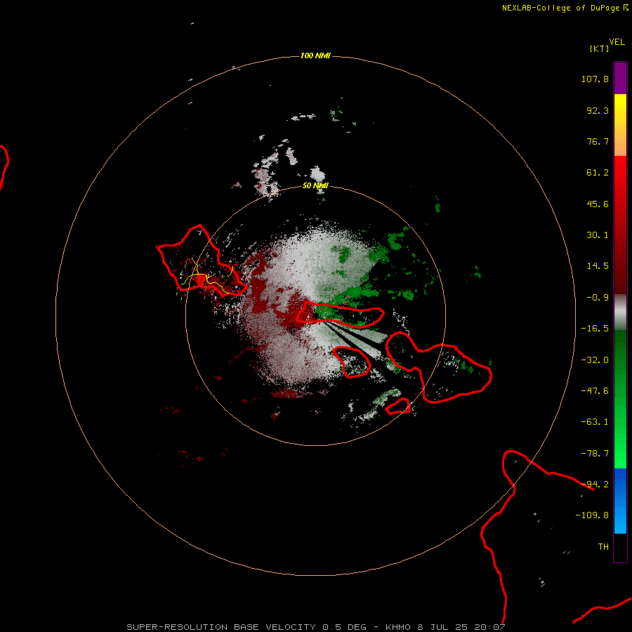
Task: Click the NEXLAB-College of DuPage watermark text
Action: point(565,8)
